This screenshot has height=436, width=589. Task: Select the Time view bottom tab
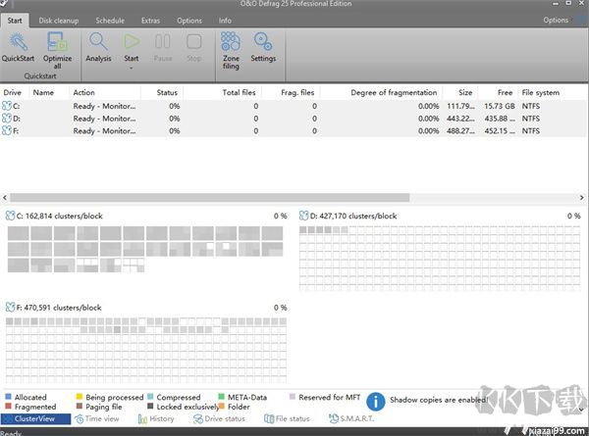coord(96,418)
